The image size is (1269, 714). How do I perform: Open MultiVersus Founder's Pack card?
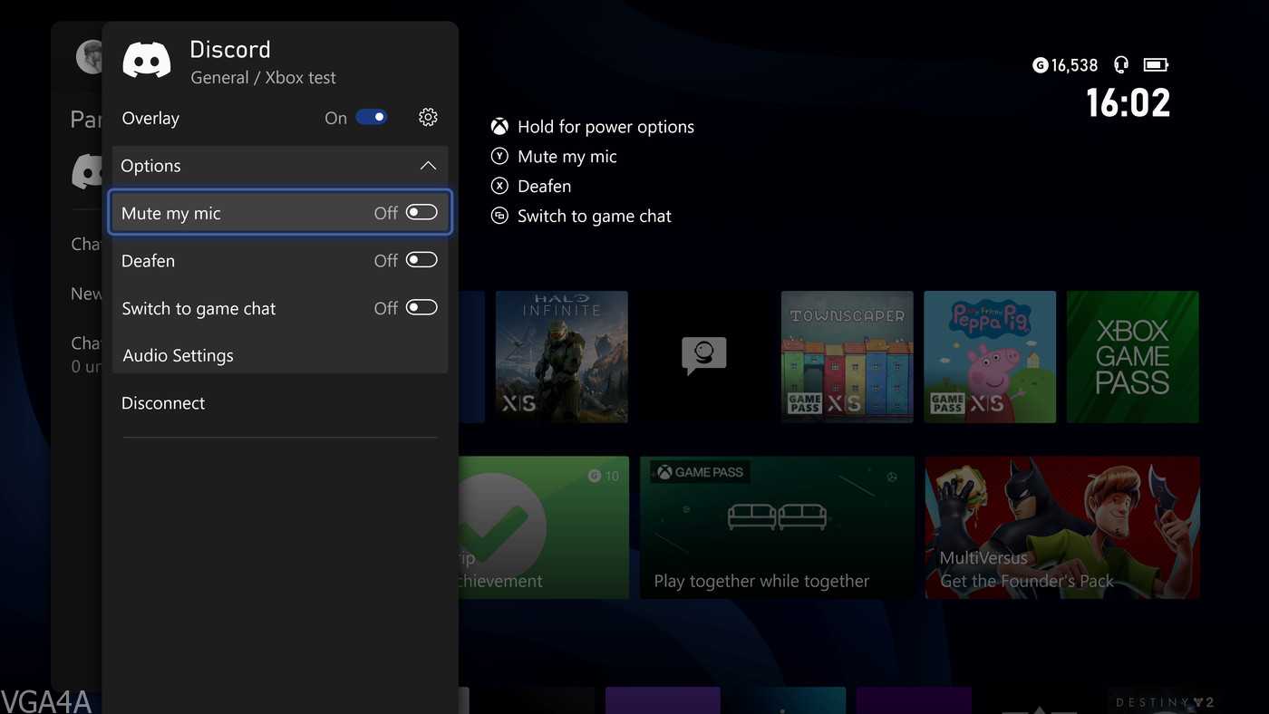point(1062,527)
